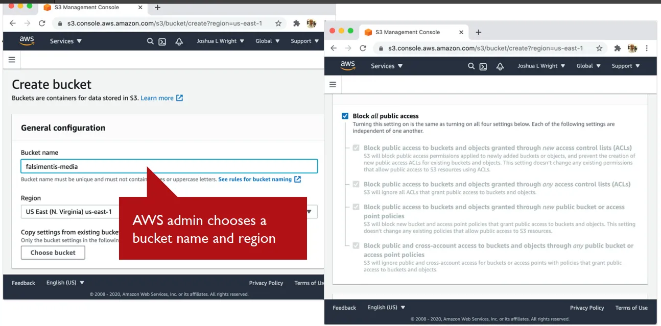
Task: Go back in the left browser window
Action: 13,23
